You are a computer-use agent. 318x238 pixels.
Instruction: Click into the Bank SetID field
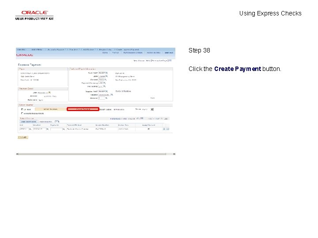coord(102,73)
